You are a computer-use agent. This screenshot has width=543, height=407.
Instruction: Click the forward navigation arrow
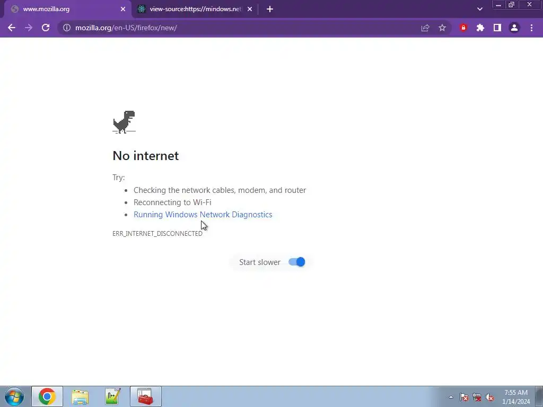tap(29, 28)
